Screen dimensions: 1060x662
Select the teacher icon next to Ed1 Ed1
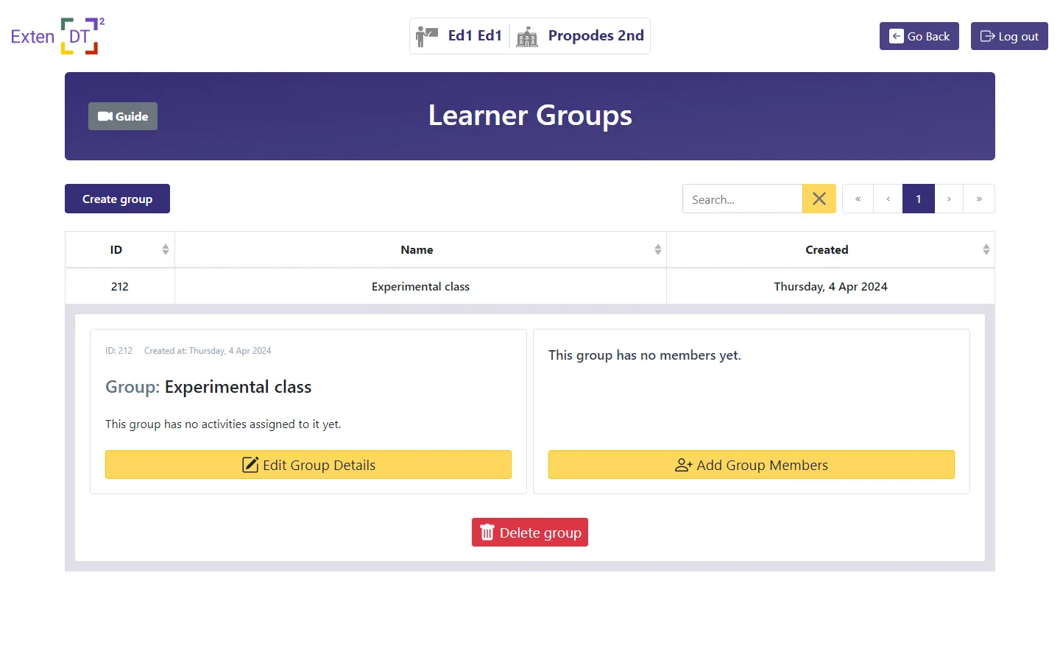click(x=428, y=35)
